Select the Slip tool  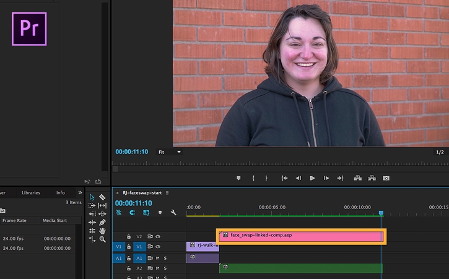pos(102,205)
